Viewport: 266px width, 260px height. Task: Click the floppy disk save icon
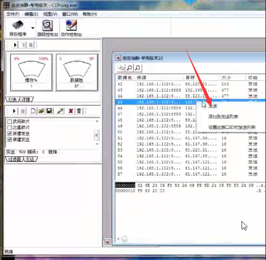pyautogui.click(x=49, y=111)
